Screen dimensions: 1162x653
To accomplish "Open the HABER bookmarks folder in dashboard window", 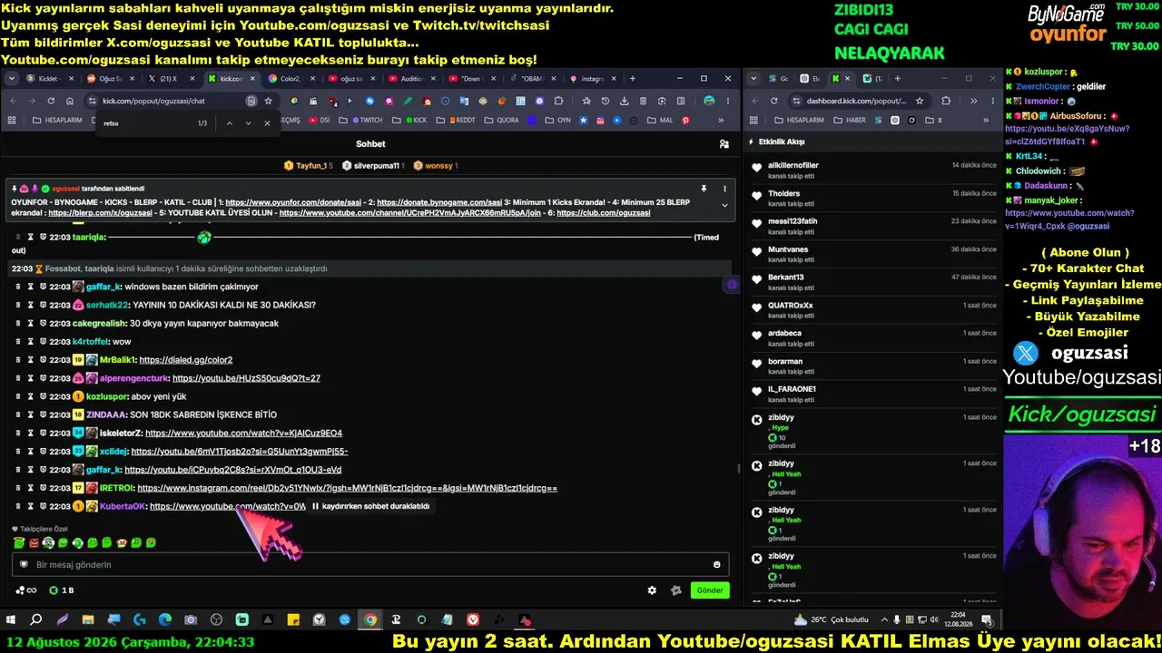I will click(849, 120).
